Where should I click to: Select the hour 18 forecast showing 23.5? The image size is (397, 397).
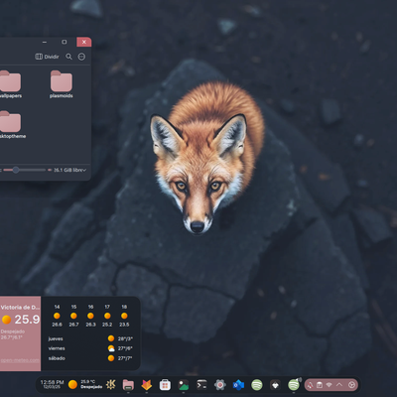[x=124, y=316]
